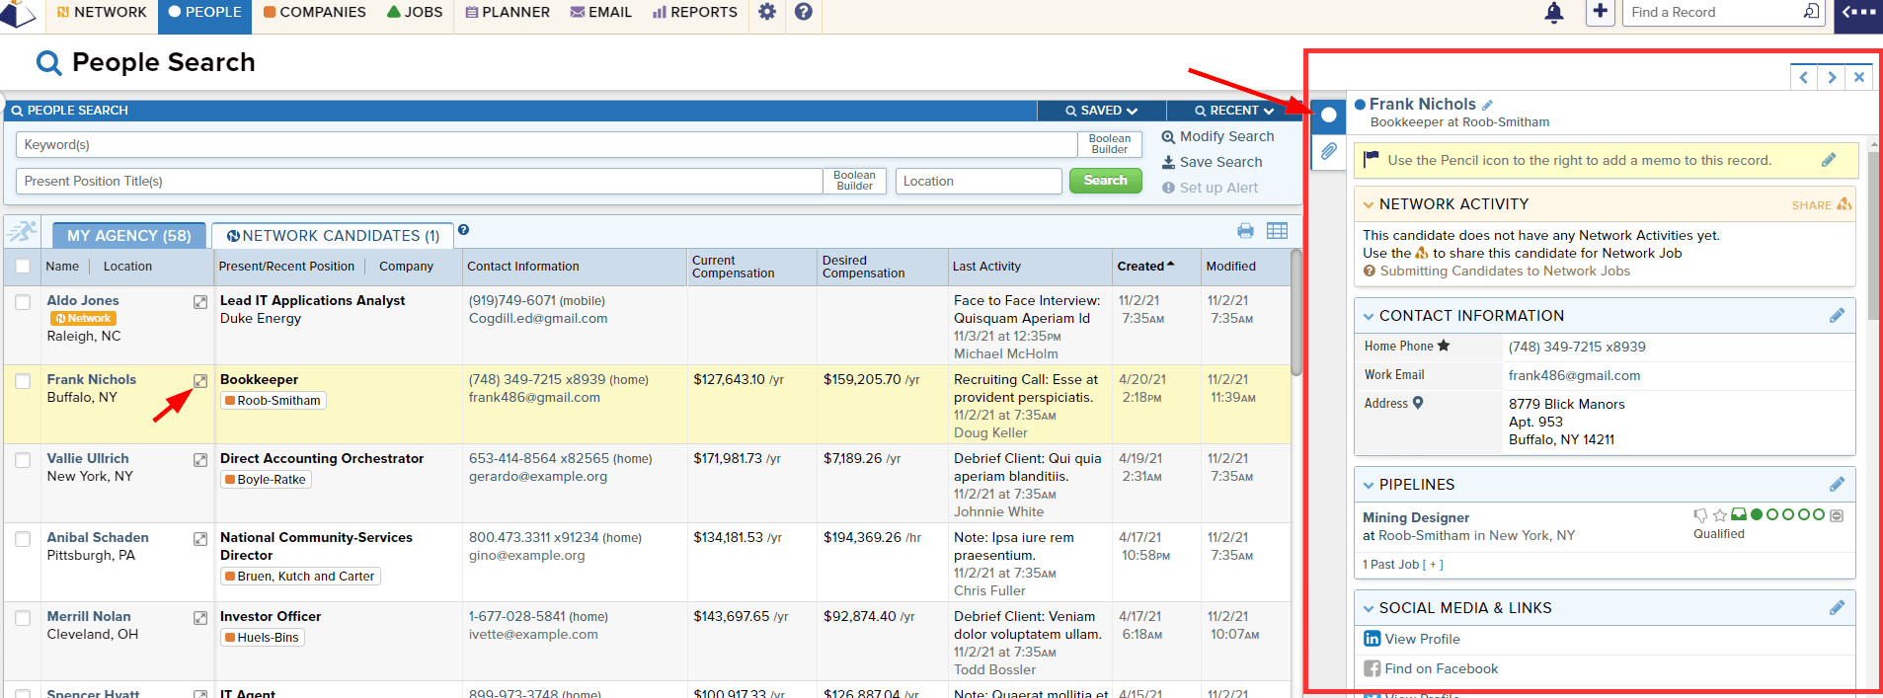Open Merrill Nolan preview panel icon

tap(200, 618)
